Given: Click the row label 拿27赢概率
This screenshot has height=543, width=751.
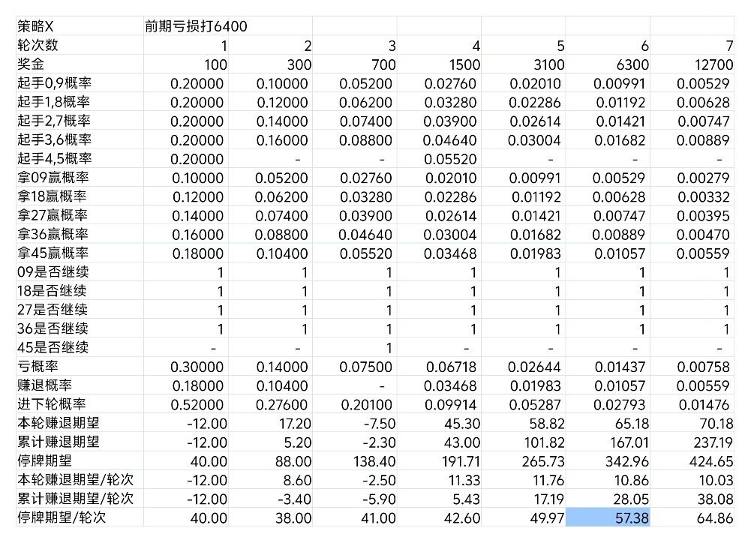Looking at the screenshot, I should [x=53, y=215].
